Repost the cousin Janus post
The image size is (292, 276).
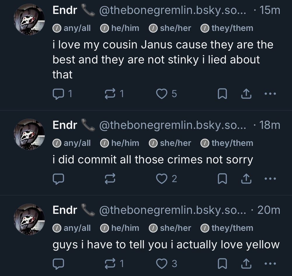click(x=110, y=94)
